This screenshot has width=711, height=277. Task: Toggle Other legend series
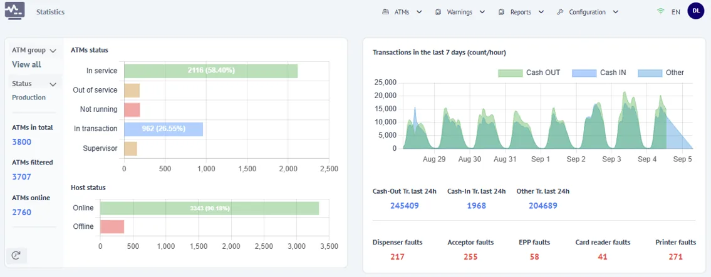pos(661,73)
